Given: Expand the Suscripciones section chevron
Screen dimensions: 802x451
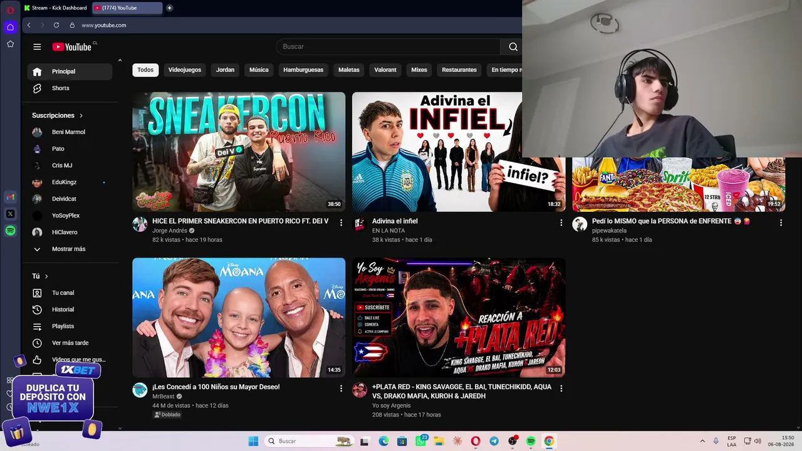Looking at the screenshot, I should click(81, 115).
